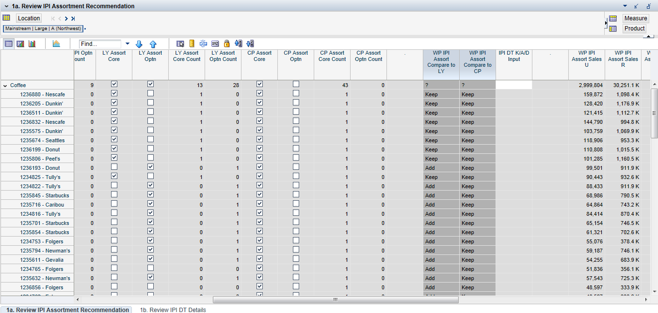Click the vertical scrollbar down arrow

pos(654,291)
